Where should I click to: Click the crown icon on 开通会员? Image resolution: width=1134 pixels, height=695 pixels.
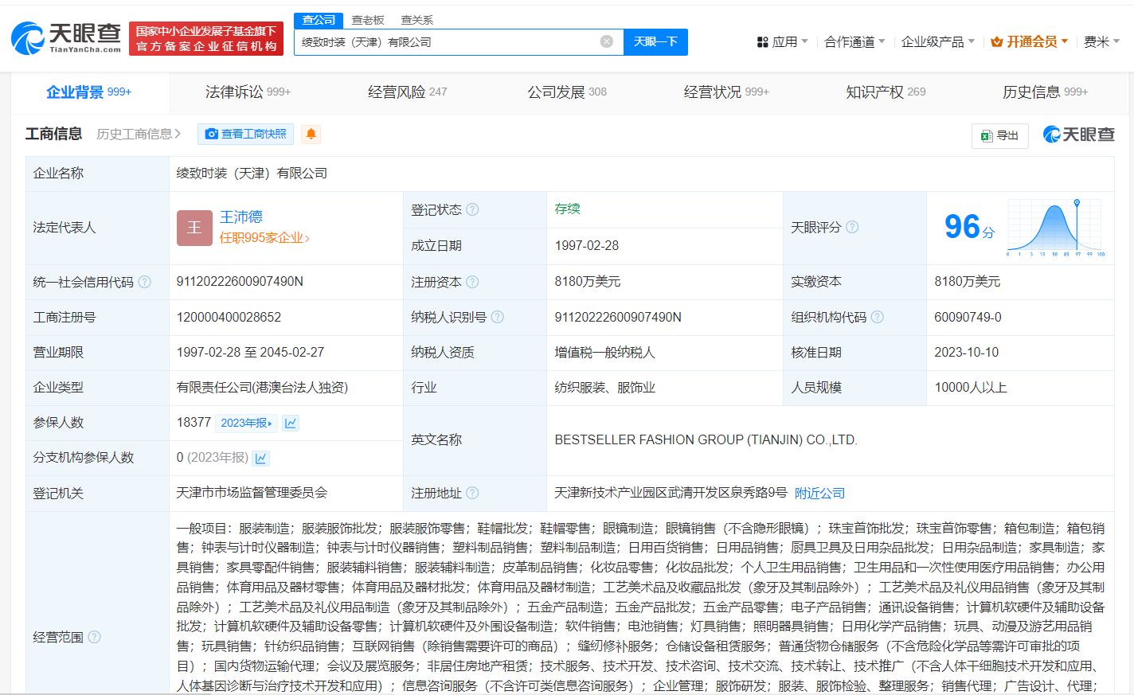point(998,41)
